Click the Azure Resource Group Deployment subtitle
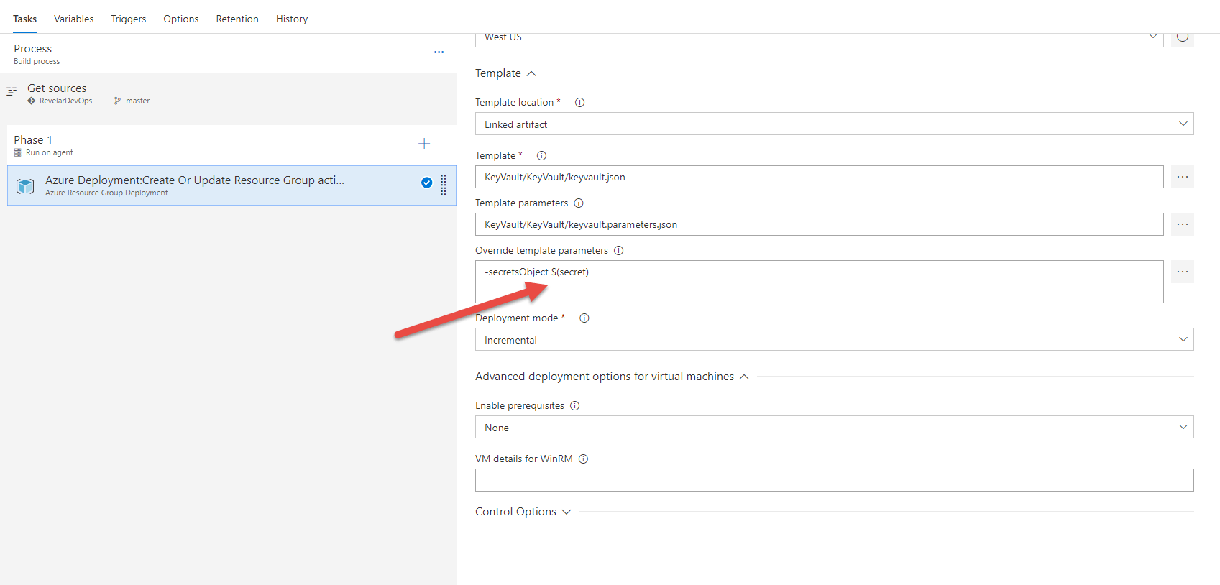The width and height of the screenshot is (1220, 585). (x=106, y=193)
